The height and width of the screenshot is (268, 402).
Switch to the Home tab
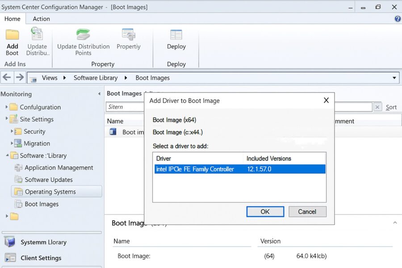13,19
